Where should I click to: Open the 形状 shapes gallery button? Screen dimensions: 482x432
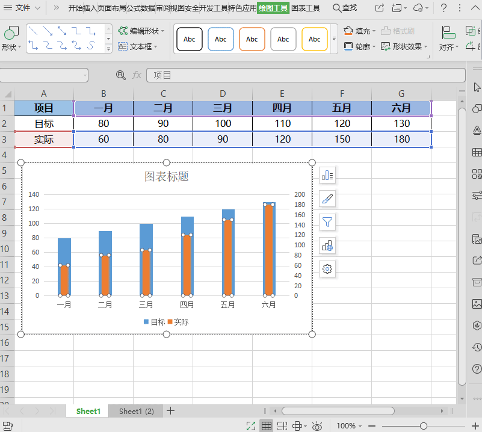(x=11, y=39)
